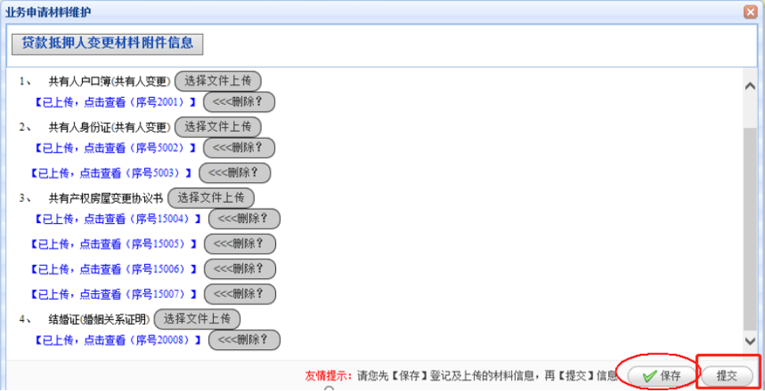The image size is (765, 391).
Task: Delete the attachment 序号15007
Action: click(240, 294)
